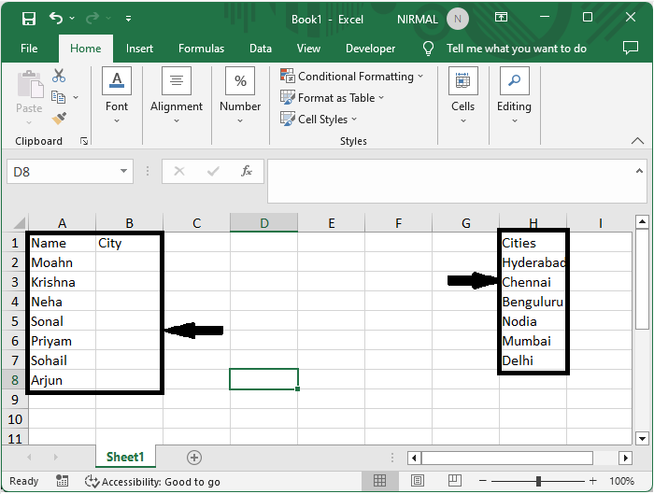Viewport: 654px width, 494px height.
Task: Click the Arjun cell
Action: [62, 380]
